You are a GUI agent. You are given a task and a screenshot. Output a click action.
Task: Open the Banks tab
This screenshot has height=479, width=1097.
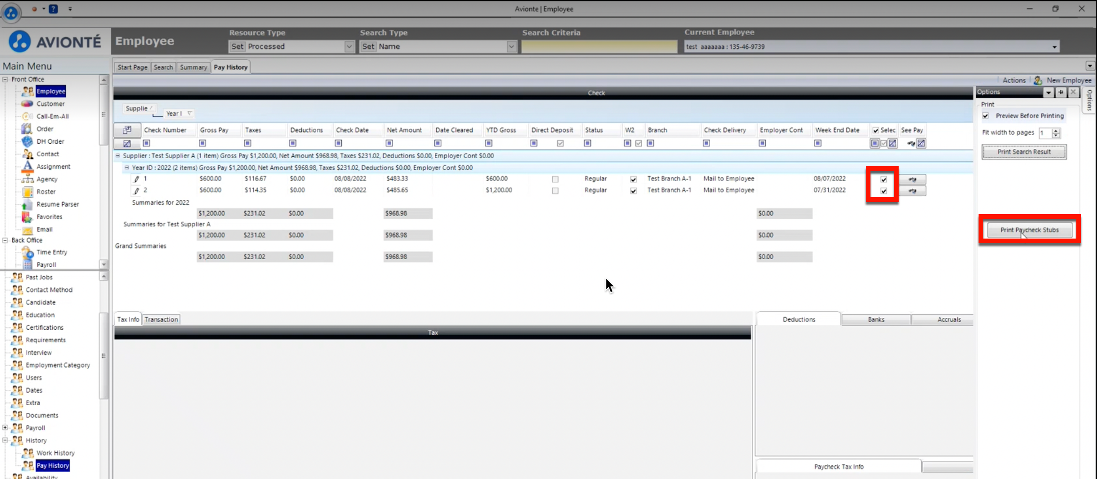[x=876, y=319]
